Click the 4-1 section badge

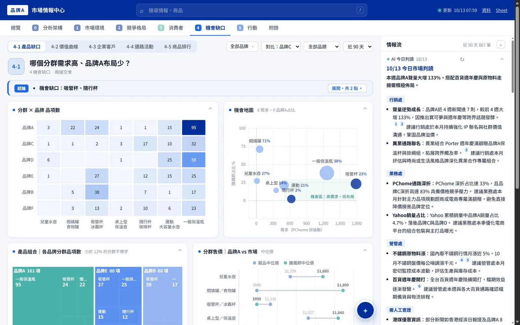pos(16,67)
